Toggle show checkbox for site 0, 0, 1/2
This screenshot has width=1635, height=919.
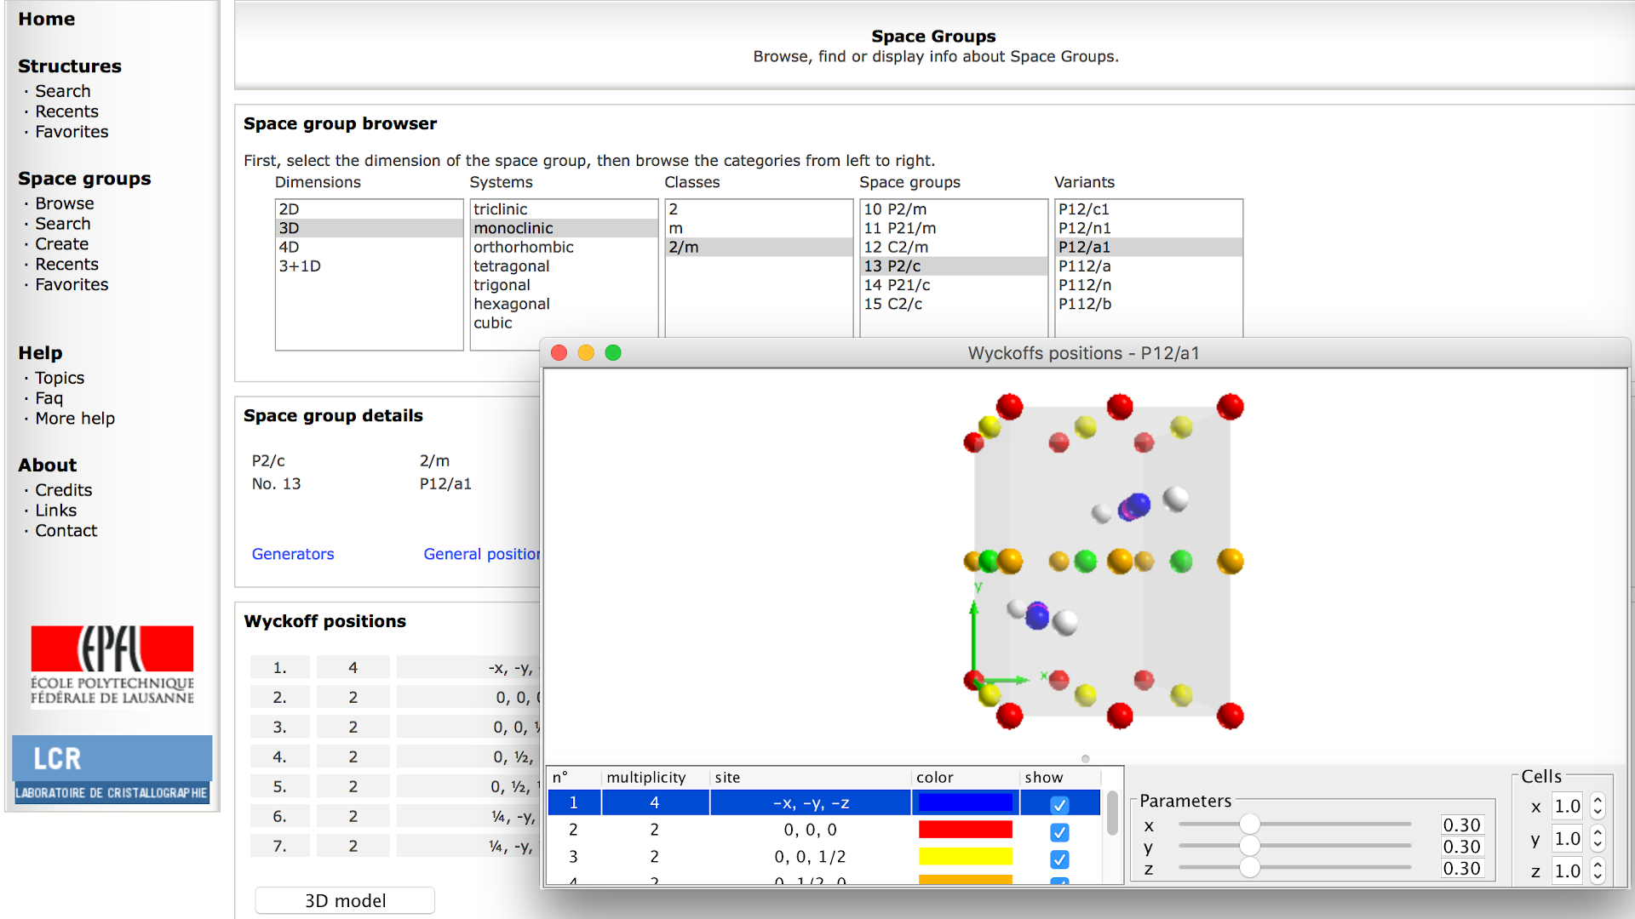[x=1059, y=859]
